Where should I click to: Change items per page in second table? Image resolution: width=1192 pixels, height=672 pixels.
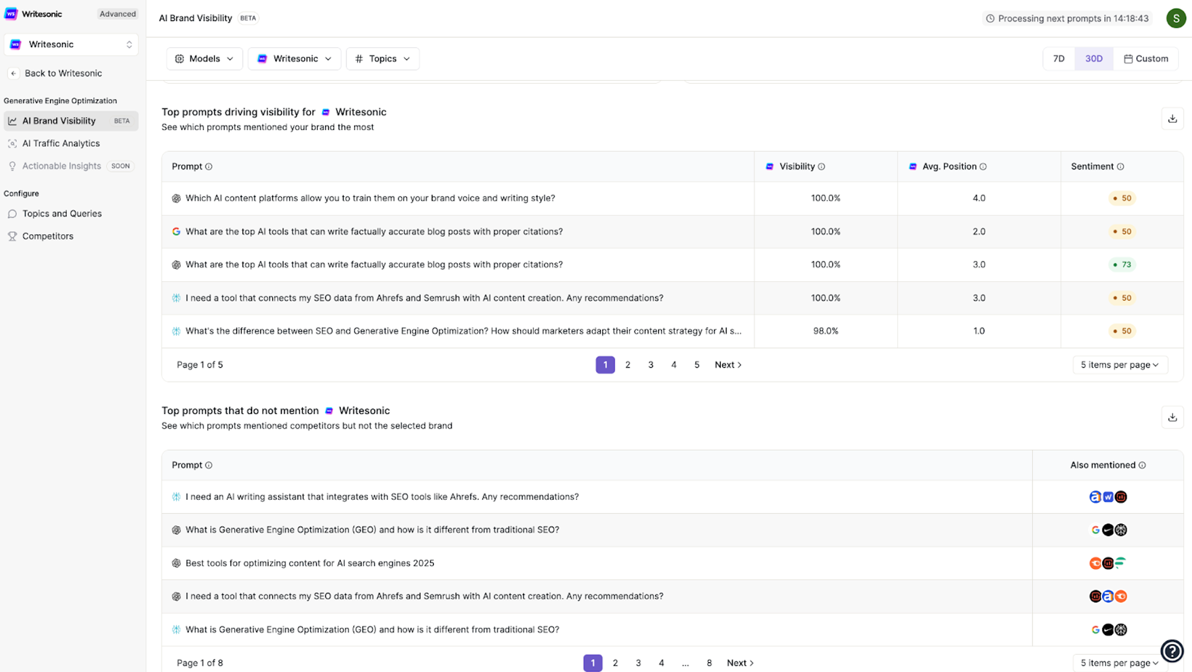pyautogui.click(x=1120, y=663)
